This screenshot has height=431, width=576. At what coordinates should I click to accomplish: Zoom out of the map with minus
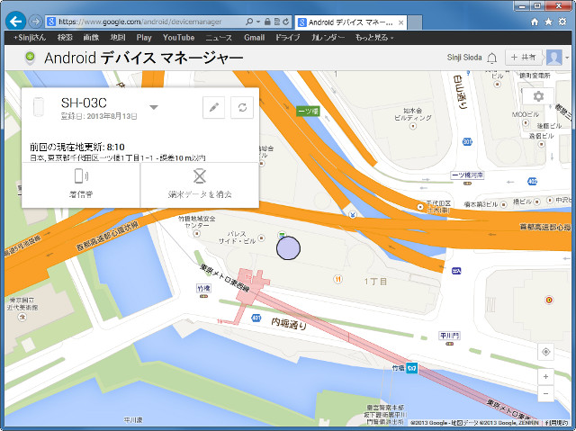(x=546, y=393)
